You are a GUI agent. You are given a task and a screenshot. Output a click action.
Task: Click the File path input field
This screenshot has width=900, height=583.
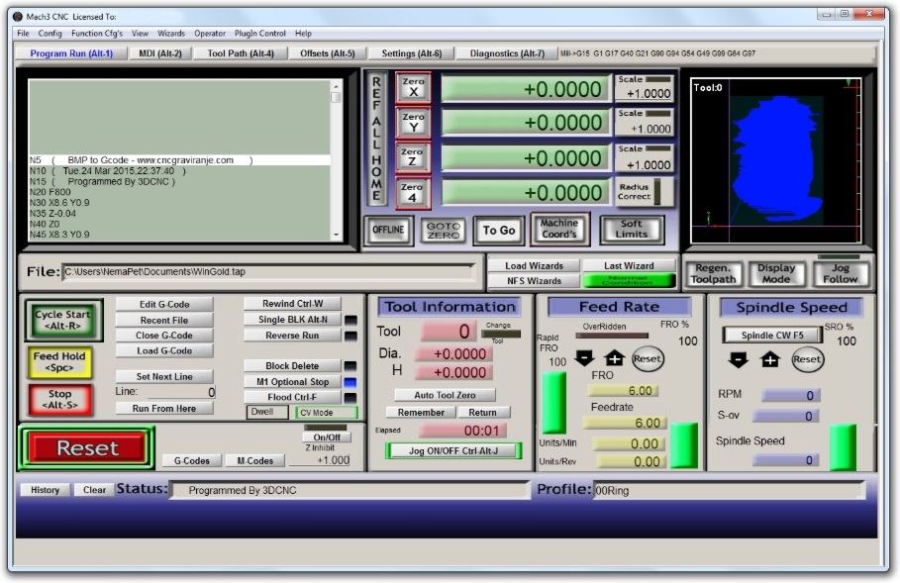pos(267,271)
